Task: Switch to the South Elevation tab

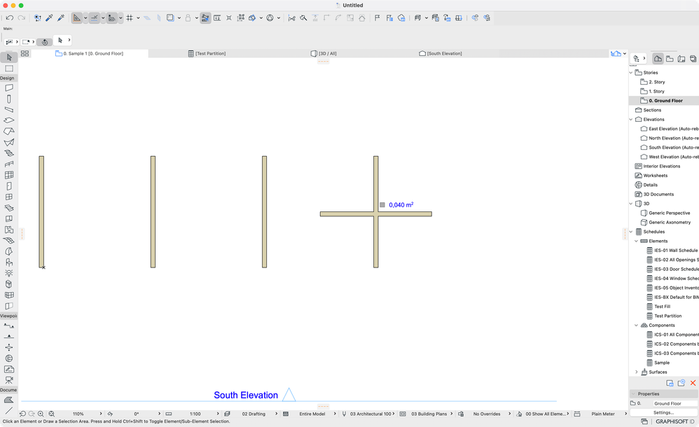Action: pyautogui.click(x=441, y=53)
